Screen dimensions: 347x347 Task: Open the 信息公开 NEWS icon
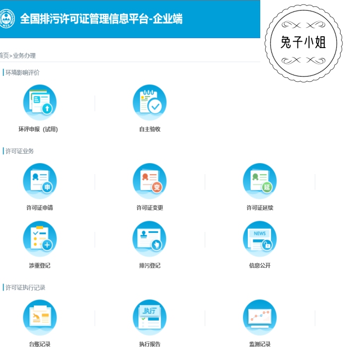click(x=260, y=239)
